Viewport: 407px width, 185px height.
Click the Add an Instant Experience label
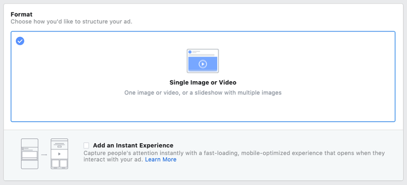(133, 145)
